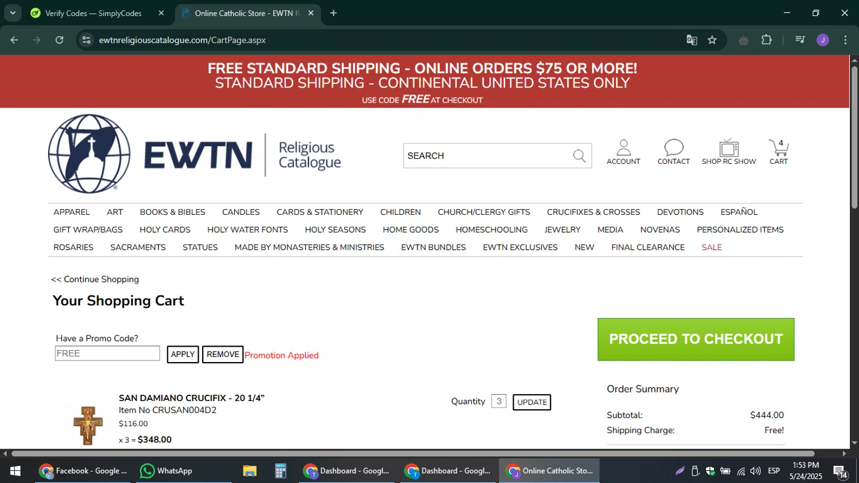Click the San Damiano Crucifix thumbnail image
This screenshot has height=483, width=859.
coord(88,425)
